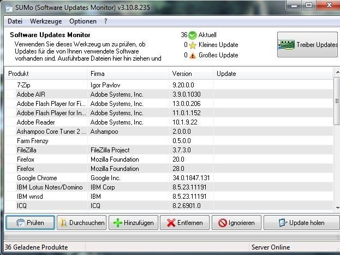Select the IBM Lotus Notes/Domino row
The width and height of the screenshot is (340, 255).
click(169, 187)
